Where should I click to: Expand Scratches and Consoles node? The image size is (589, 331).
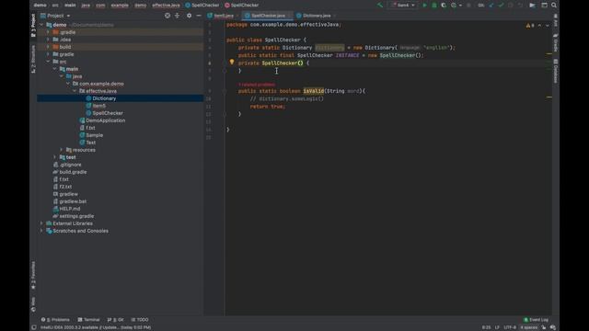(x=41, y=231)
